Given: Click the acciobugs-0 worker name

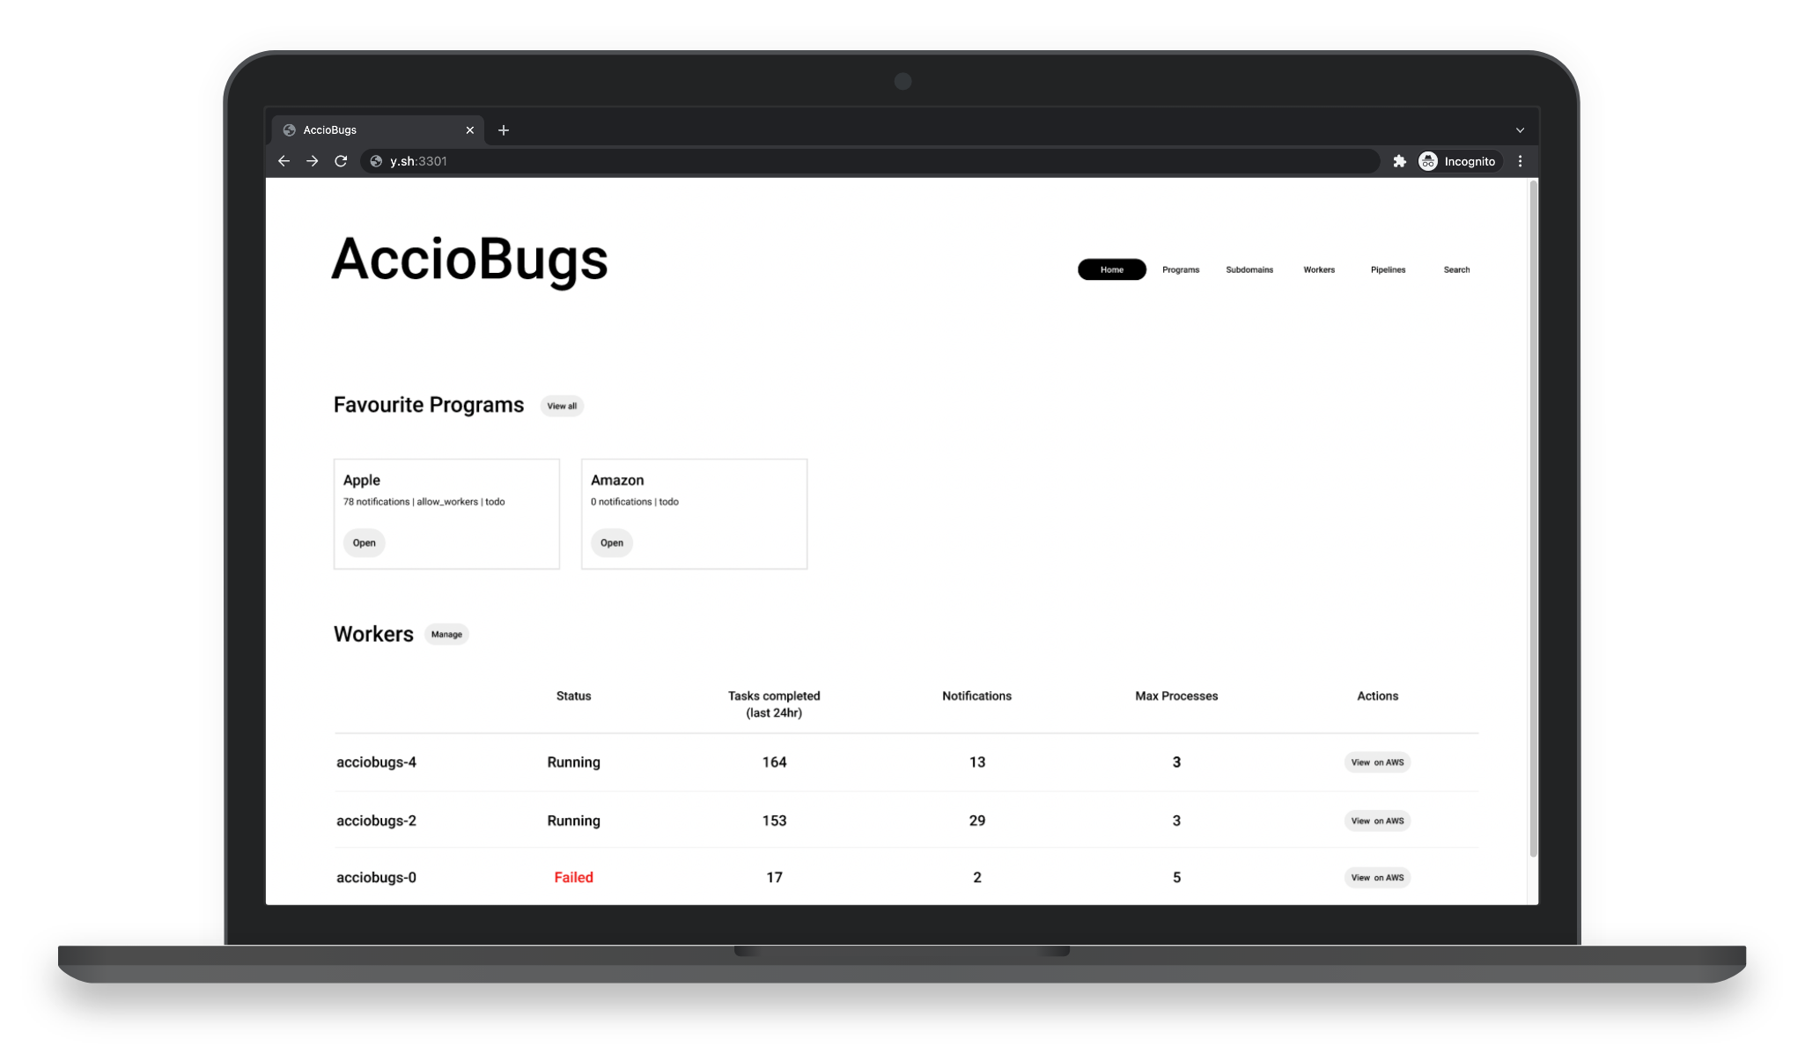Looking at the screenshot, I should point(376,877).
